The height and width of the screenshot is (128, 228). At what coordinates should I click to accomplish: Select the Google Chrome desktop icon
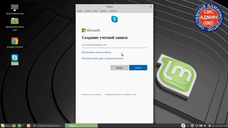[15, 43]
